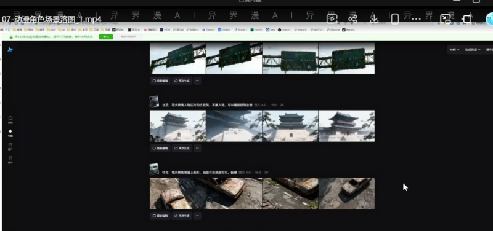
Task: Click regenerate button under ancient building images
Action: coord(182,148)
